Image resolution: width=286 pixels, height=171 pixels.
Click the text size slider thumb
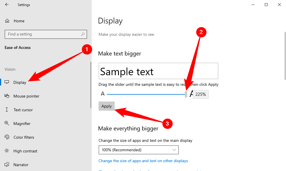pyautogui.click(x=186, y=94)
